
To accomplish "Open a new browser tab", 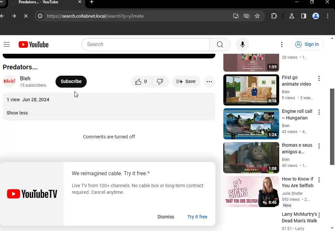I will pos(92,2).
